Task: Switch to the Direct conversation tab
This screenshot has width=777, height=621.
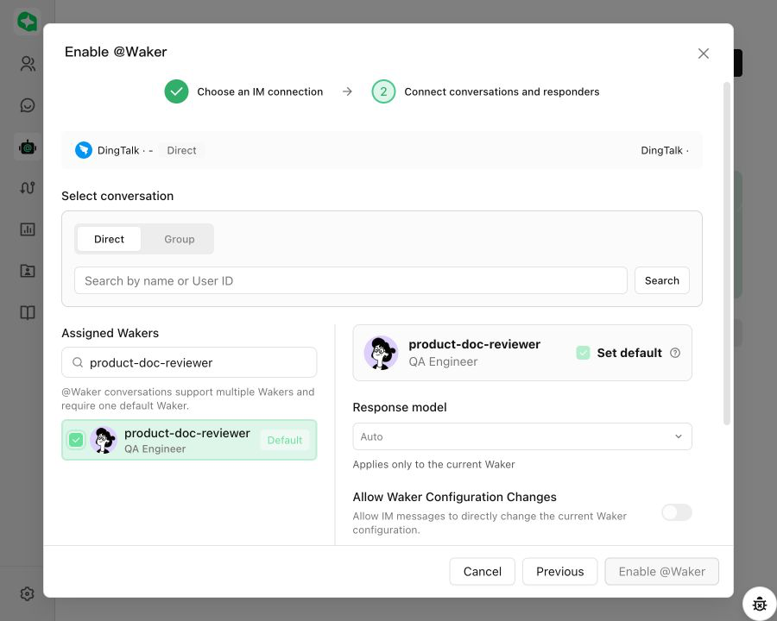Action: coord(109,239)
